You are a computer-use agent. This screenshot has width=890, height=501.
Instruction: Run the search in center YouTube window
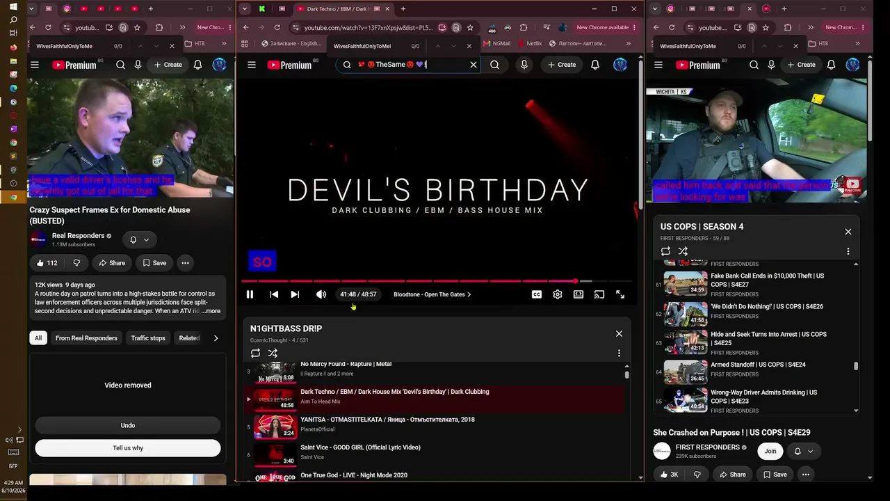494,65
